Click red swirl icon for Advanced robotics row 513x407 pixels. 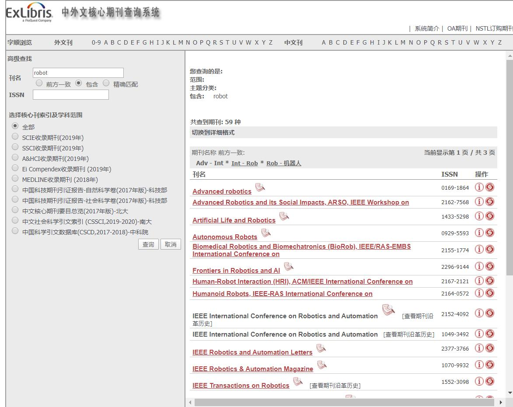[490, 187]
